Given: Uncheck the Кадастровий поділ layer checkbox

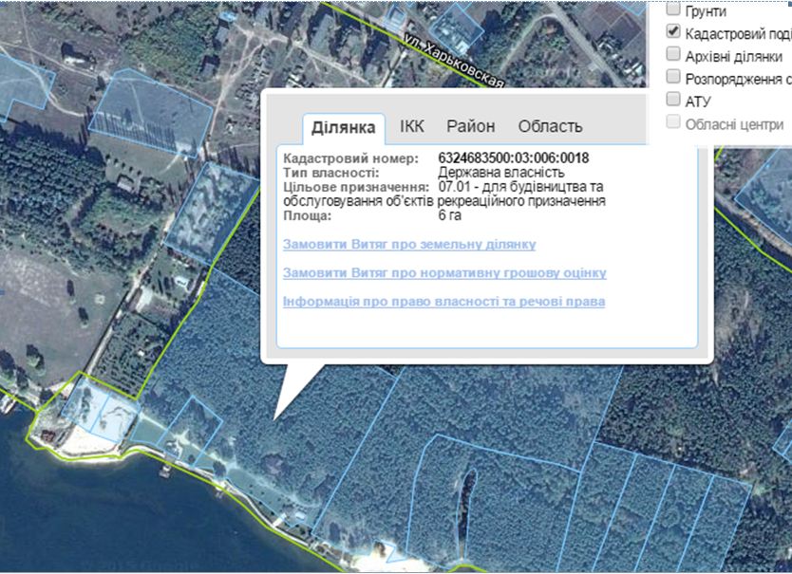Looking at the screenshot, I should click(673, 32).
